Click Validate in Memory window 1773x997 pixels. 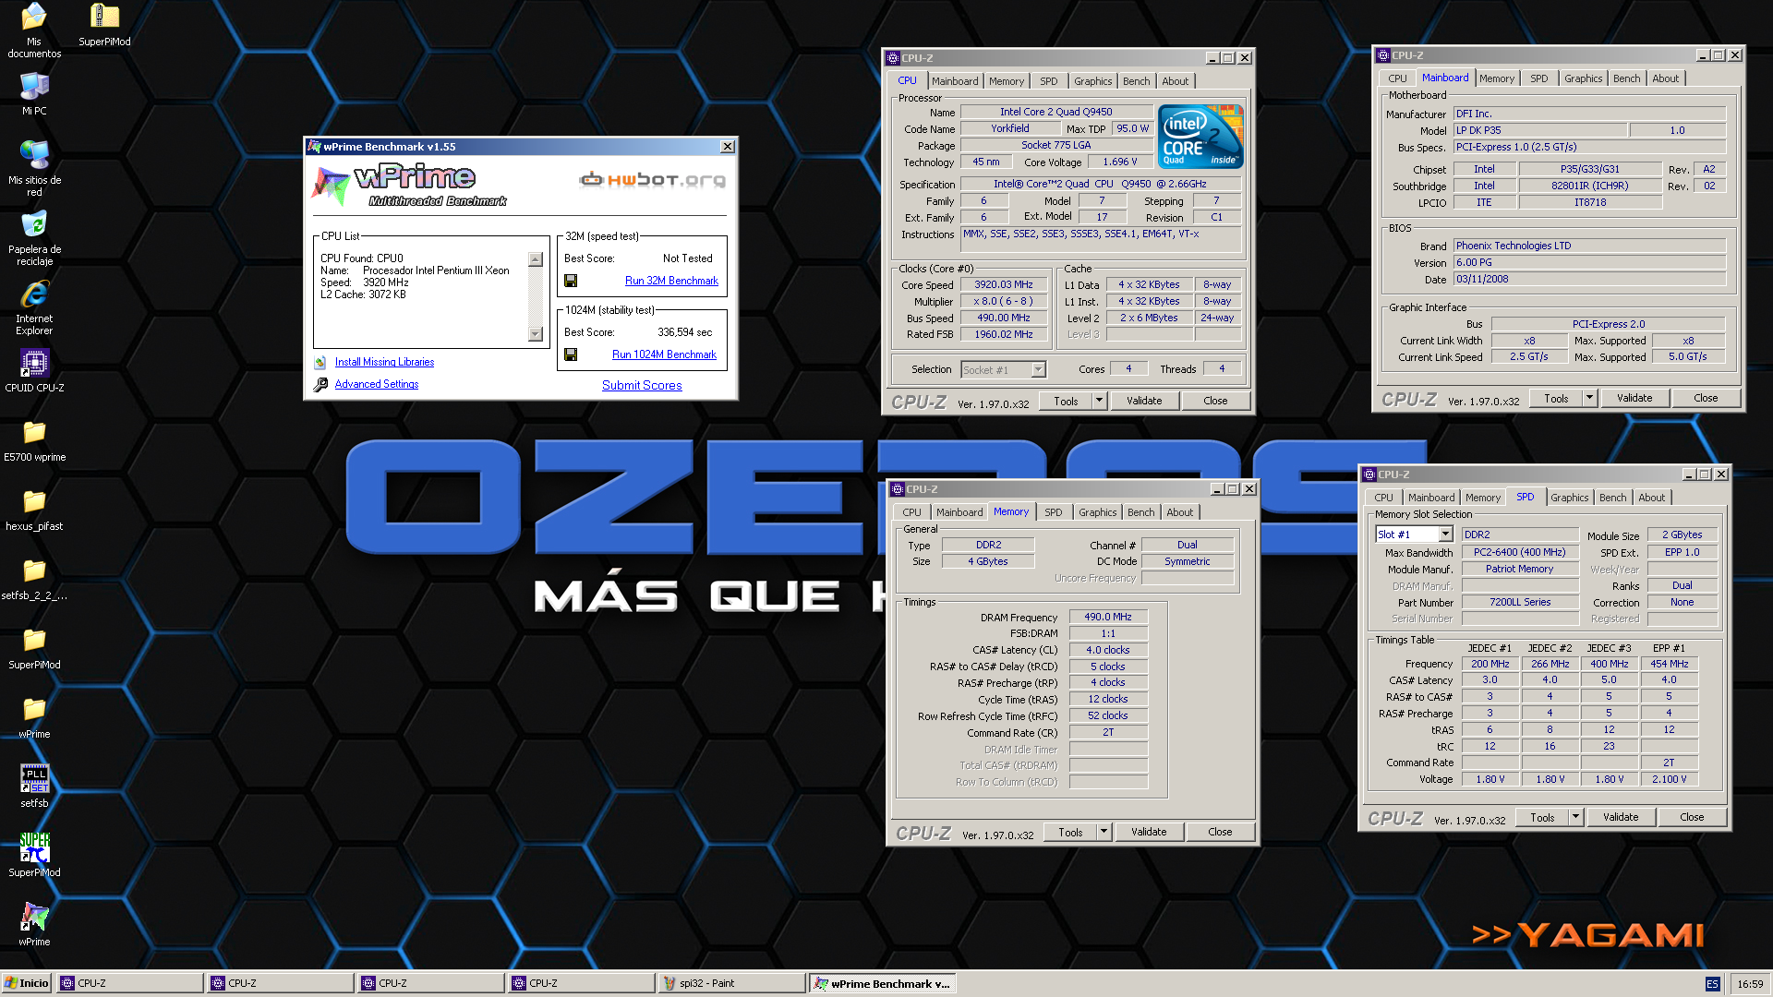pyautogui.click(x=1149, y=832)
